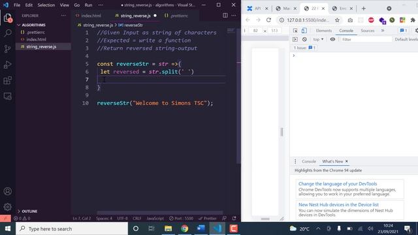Switch to the Elements tab in DevTools
This screenshot has height=235, width=418.
click(324, 31)
